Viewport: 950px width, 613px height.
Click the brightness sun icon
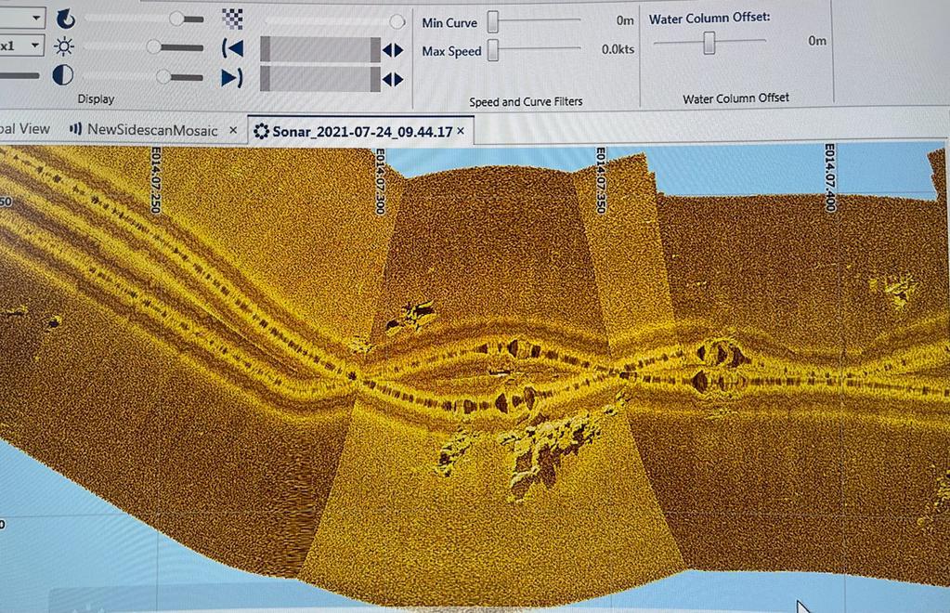(64, 46)
